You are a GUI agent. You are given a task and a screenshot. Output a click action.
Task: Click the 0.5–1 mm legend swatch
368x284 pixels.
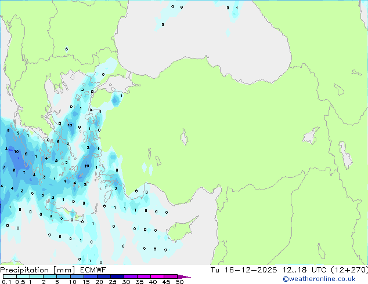(x=23, y=276)
